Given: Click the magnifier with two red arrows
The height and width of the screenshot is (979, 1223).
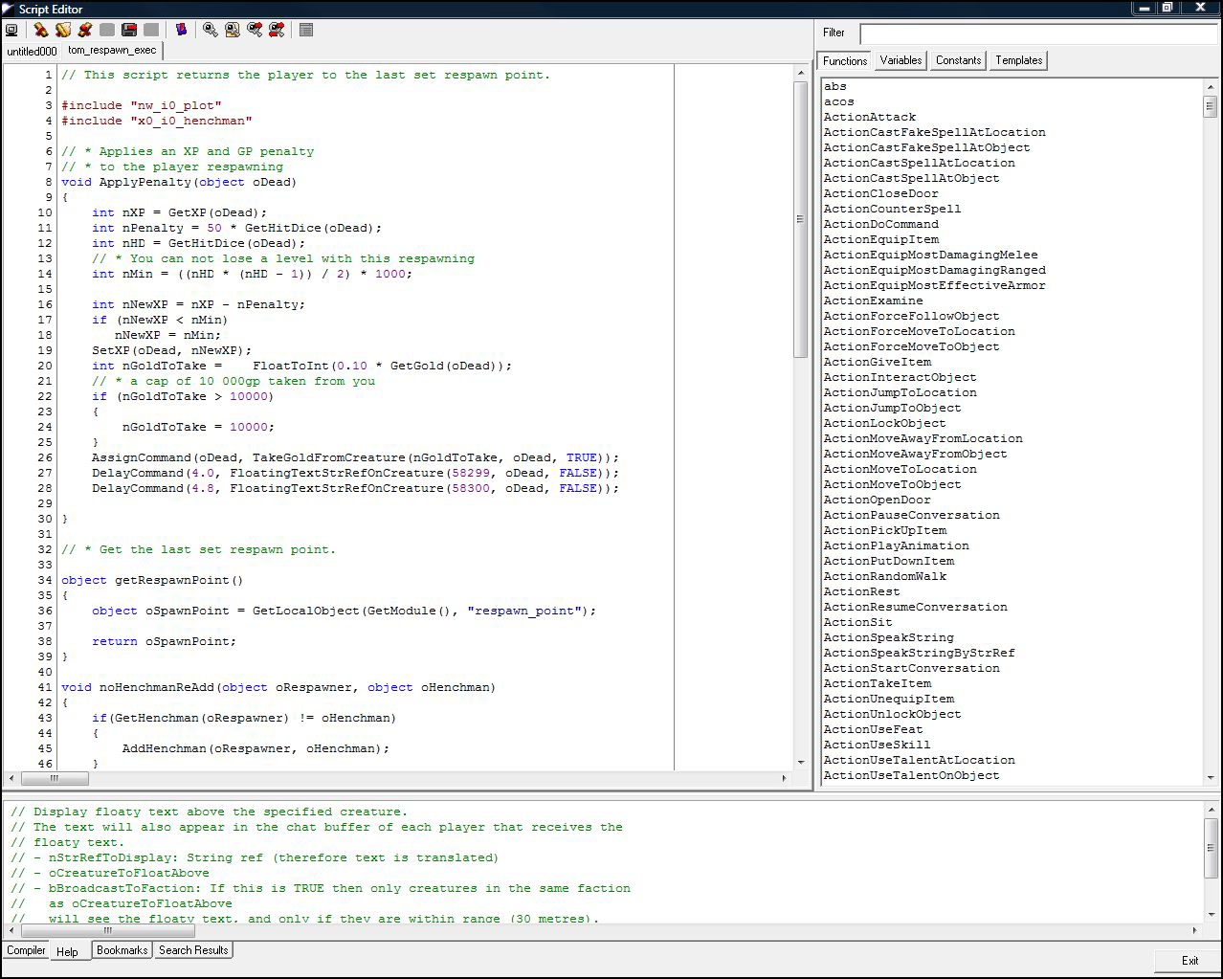Looking at the screenshot, I should tap(277, 31).
